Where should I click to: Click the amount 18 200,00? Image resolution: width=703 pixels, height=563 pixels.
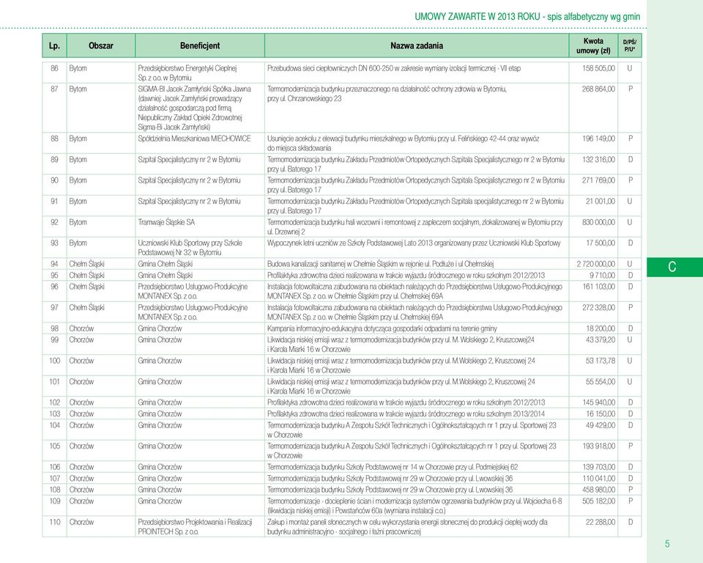(600, 328)
